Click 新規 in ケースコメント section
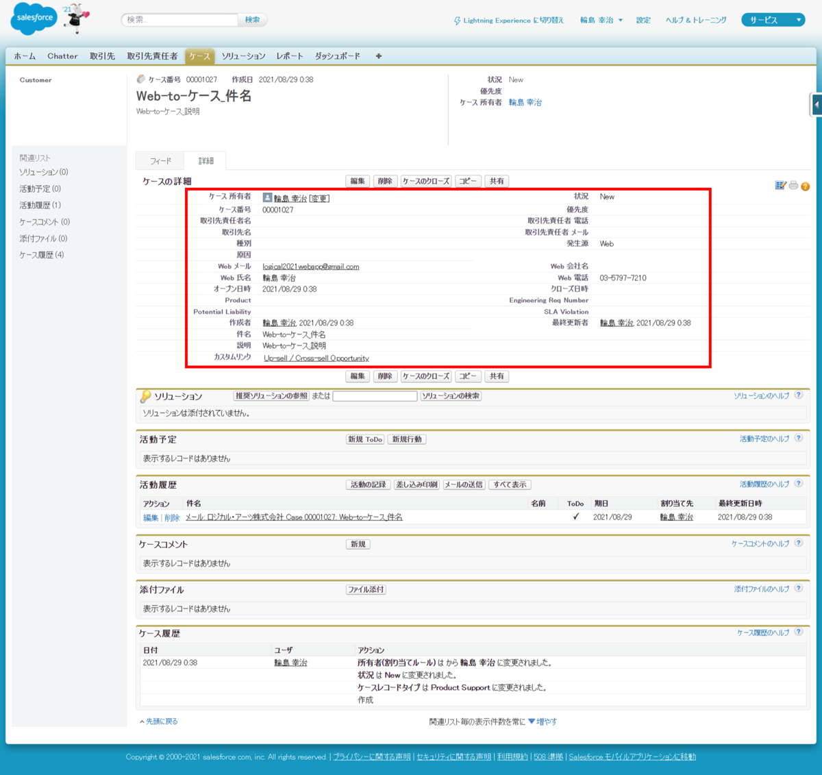Screen dimensions: 822x775 pos(358,544)
